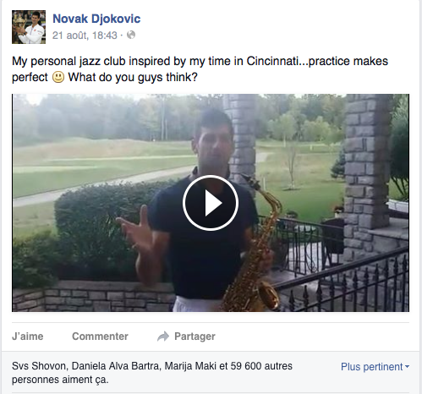Viewport: 422px width, 394px height.
Task: Open Daniela Alva Bartra's profile
Action: pyautogui.click(x=116, y=366)
